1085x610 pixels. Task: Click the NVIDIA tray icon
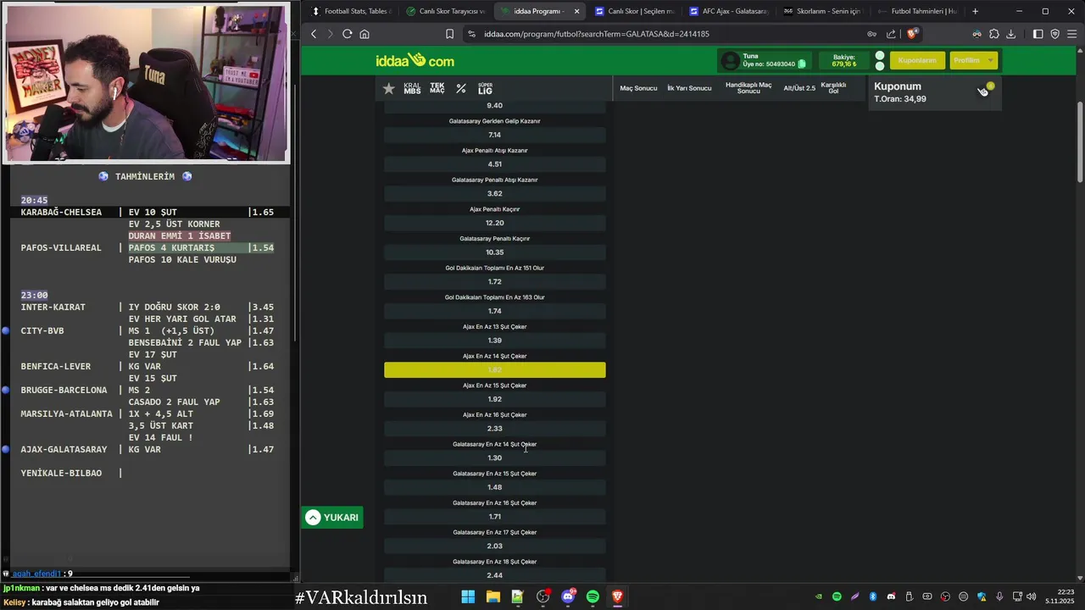[x=818, y=596]
